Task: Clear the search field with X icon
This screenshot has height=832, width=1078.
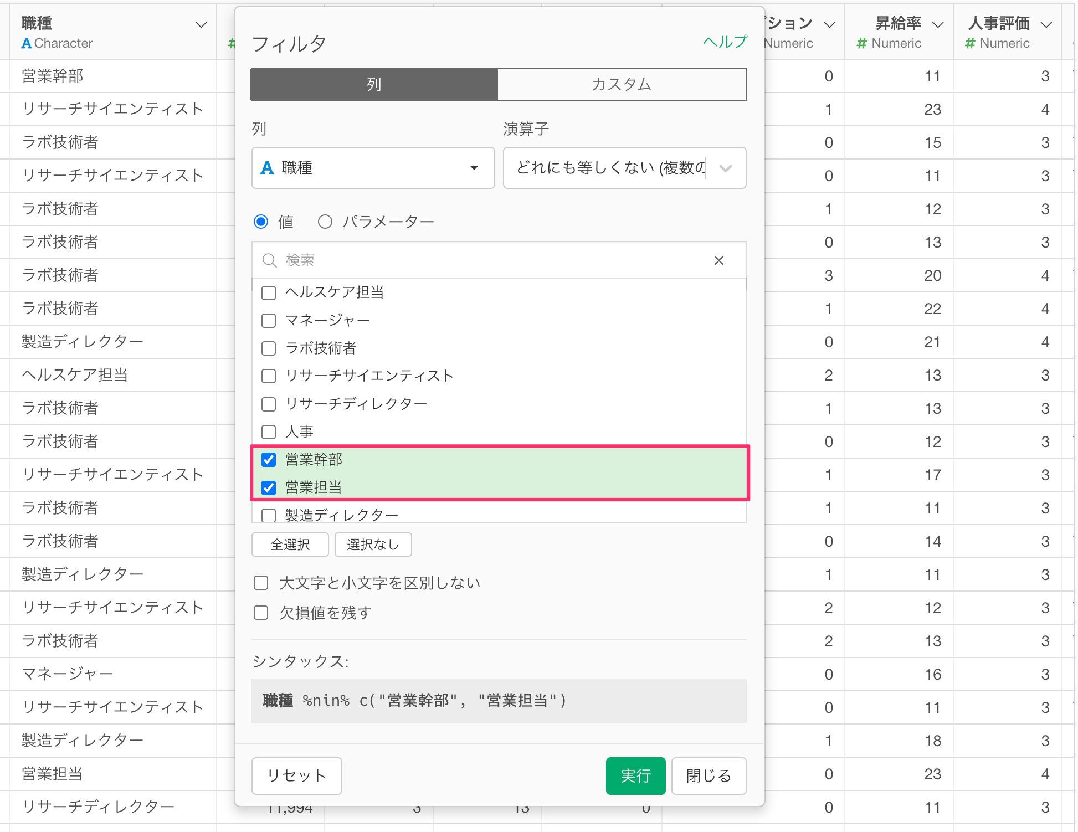Action: coord(718,260)
